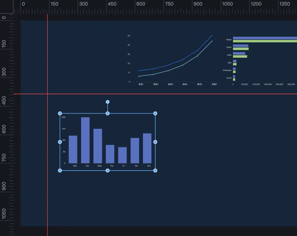Click the bottom-right resize handle of the selected chart

(155, 171)
